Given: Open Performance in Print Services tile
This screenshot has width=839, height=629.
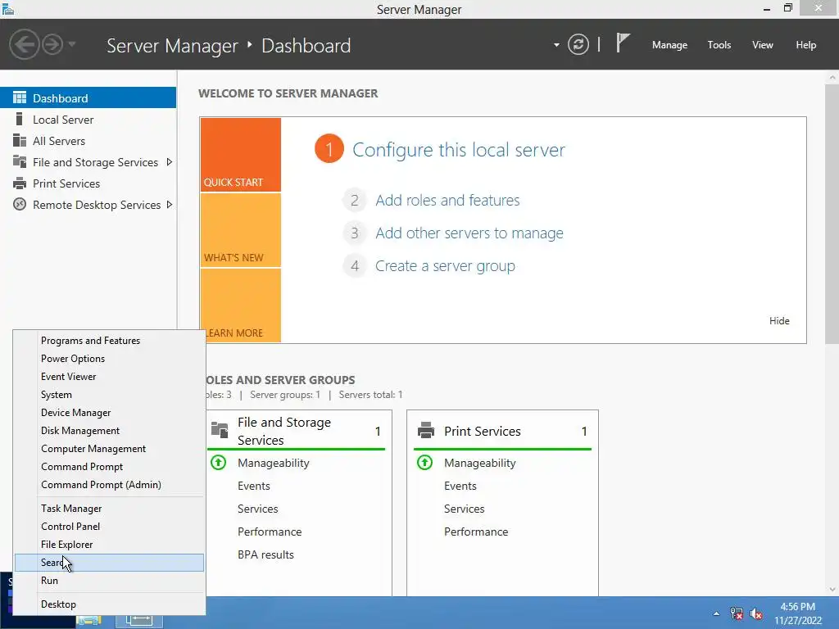Looking at the screenshot, I should click(476, 532).
